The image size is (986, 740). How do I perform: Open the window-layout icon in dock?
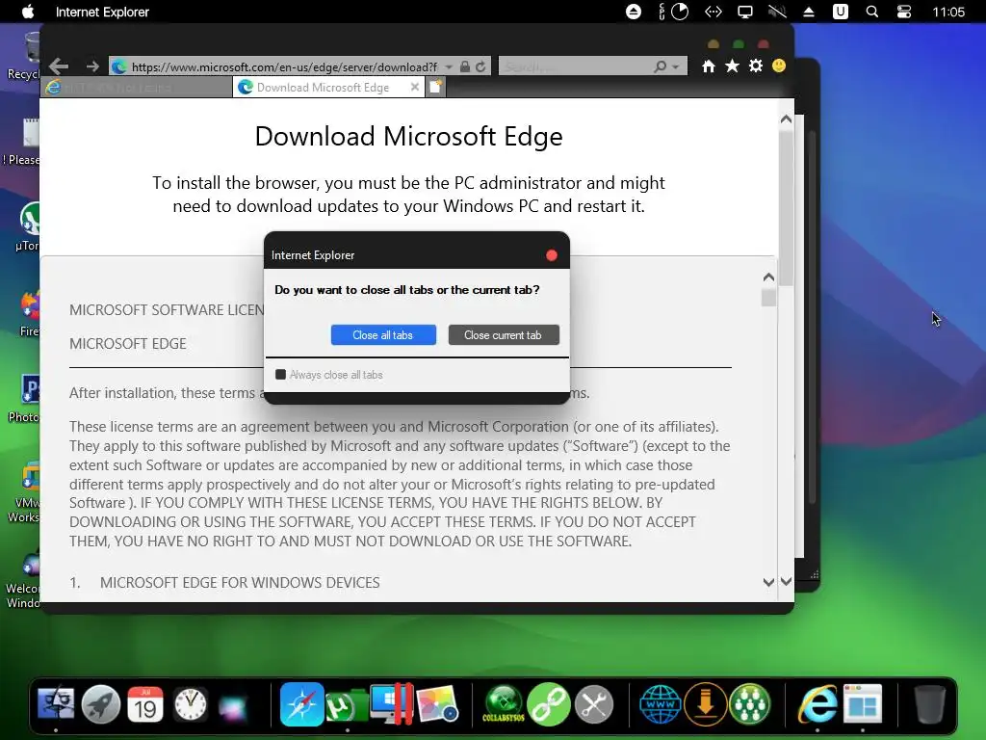pos(863,703)
